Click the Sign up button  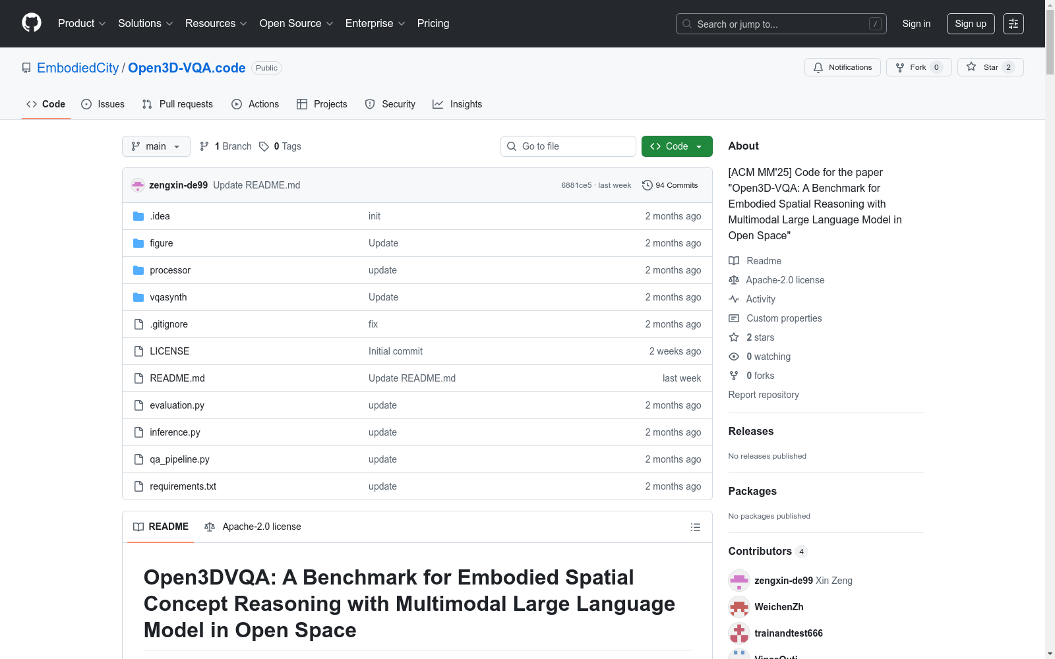(971, 24)
